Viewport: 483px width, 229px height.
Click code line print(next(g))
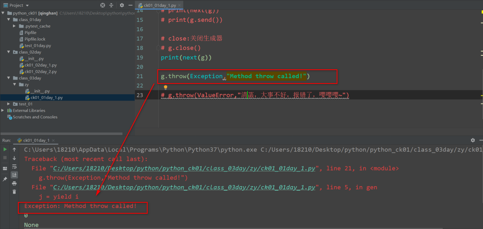point(186,58)
